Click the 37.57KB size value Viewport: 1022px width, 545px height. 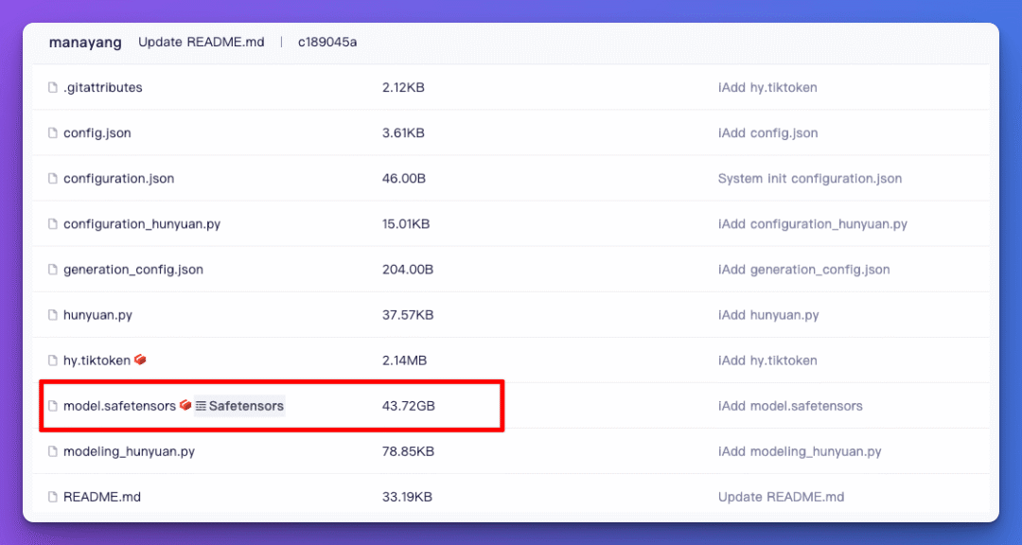(x=407, y=315)
